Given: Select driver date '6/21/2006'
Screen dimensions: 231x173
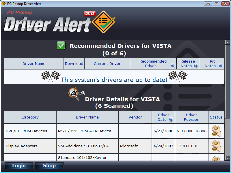Looking at the screenshot, I should point(163,131).
